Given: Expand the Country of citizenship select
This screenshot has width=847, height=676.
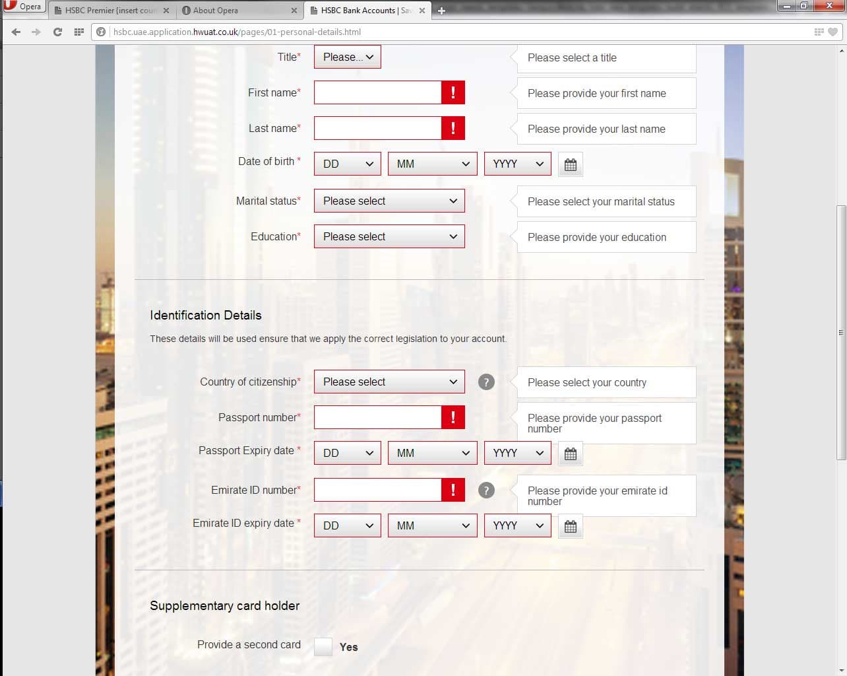Looking at the screenshot, I should (389, 382).
